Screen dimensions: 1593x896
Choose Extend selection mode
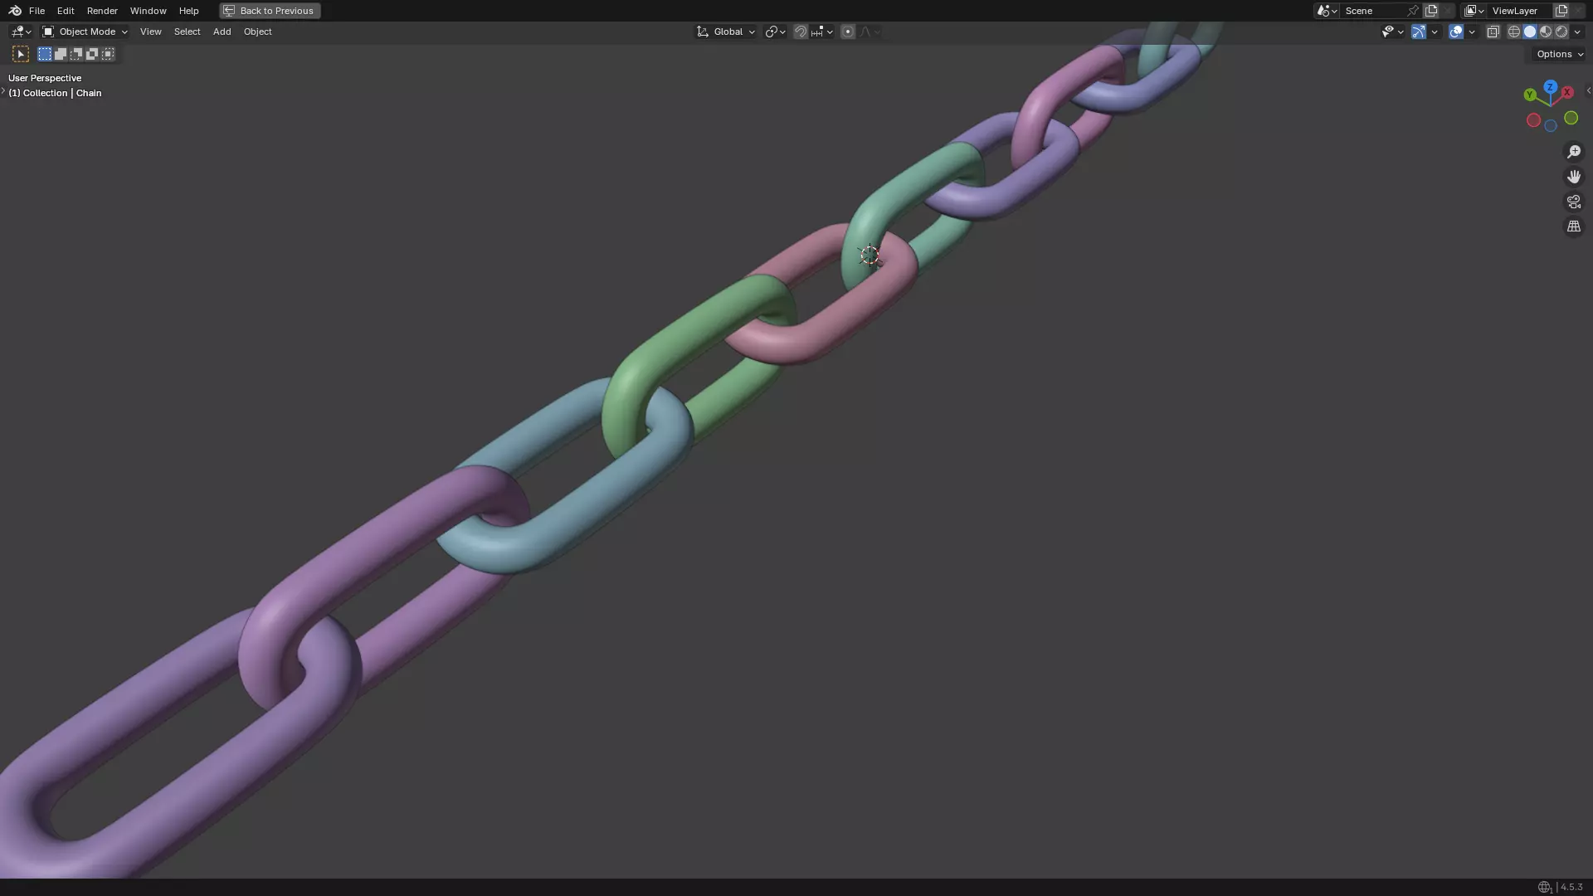click(61, 54)
